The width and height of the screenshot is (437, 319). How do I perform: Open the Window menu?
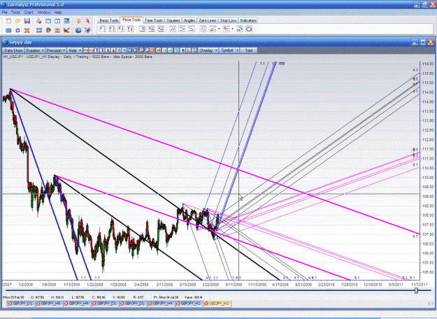point(43,13)
